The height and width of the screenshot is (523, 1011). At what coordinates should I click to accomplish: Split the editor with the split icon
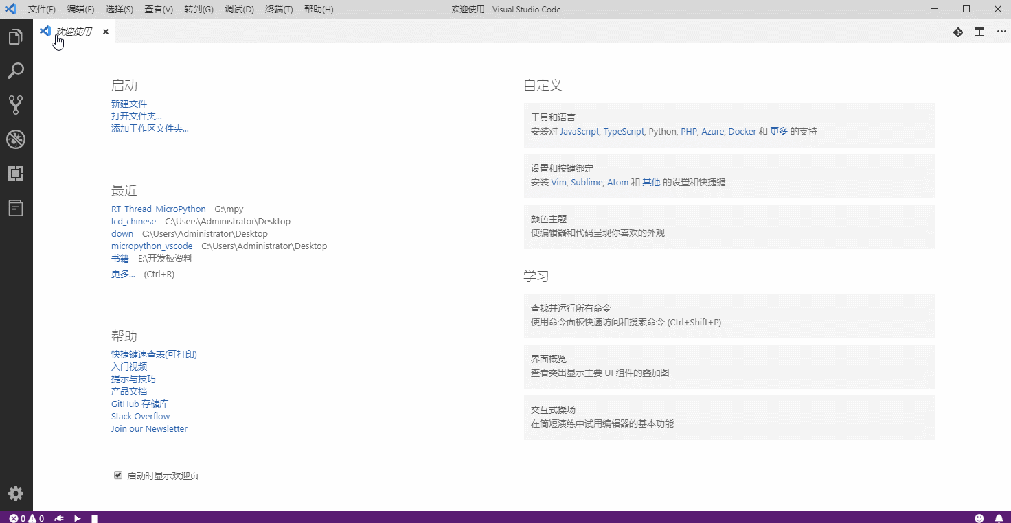point(979,32)
